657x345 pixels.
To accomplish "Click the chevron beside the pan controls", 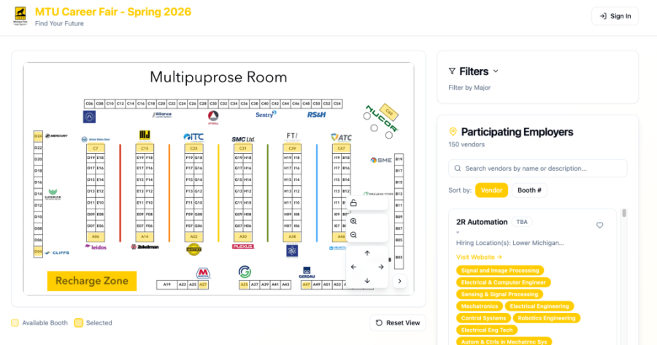I will [x=400, y=281].
